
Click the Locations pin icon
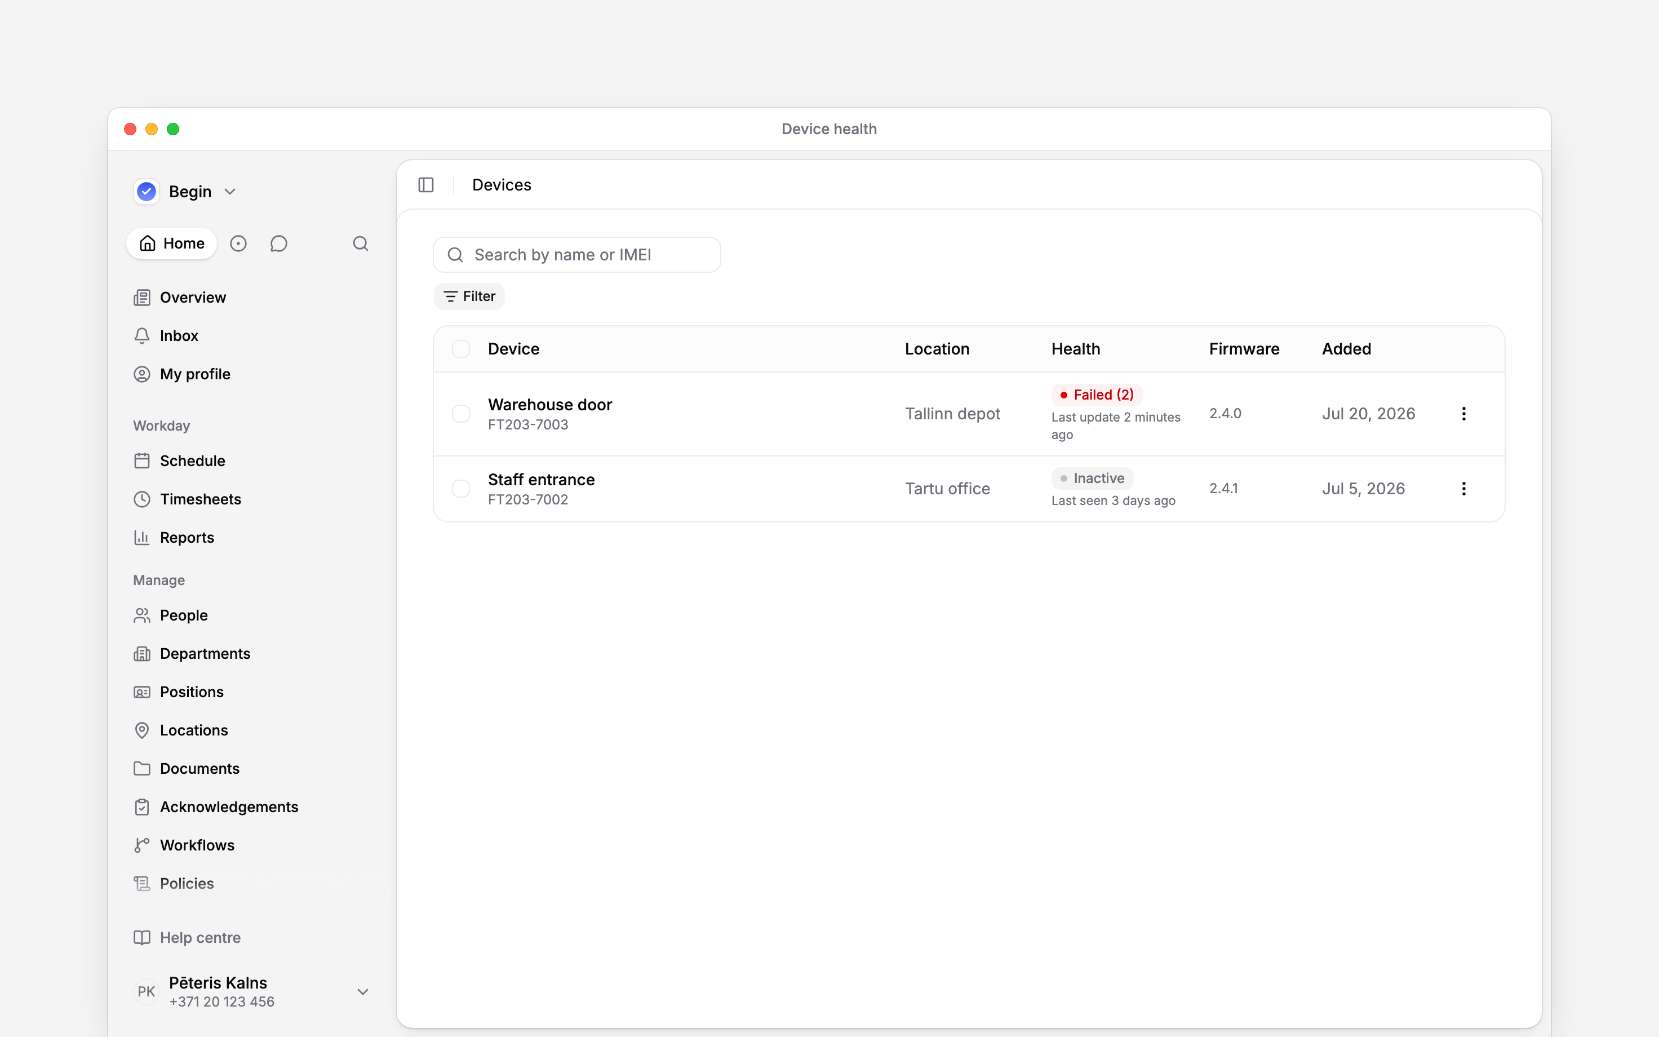coord(142,730)
